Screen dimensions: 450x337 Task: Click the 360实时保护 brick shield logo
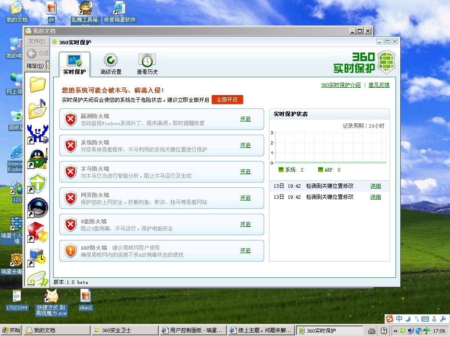pyautogui.click(x=386, y=62)
